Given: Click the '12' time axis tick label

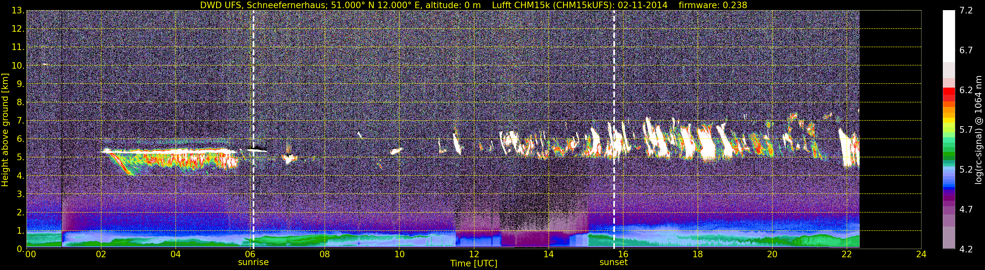Looking at the screenshot, I should point(474,254).
